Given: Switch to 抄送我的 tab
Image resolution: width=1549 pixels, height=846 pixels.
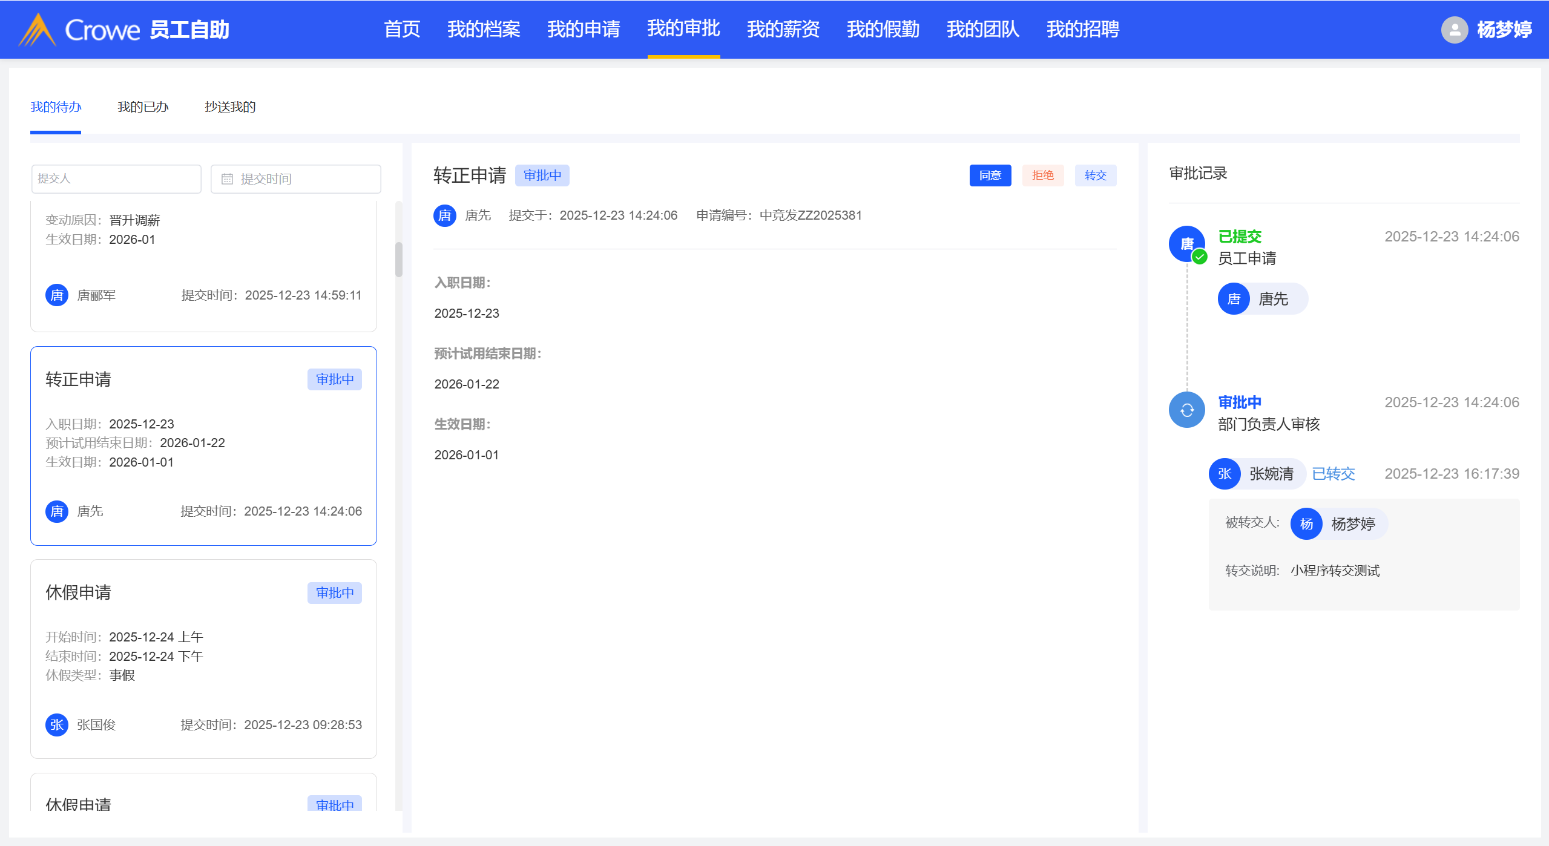Looking at the screenshot, I should (230, 107).
